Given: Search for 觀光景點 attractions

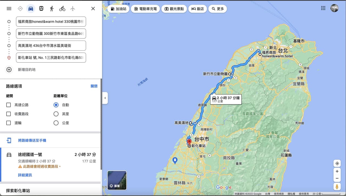Looking at the screenshot, I should [x=174, y=9].
